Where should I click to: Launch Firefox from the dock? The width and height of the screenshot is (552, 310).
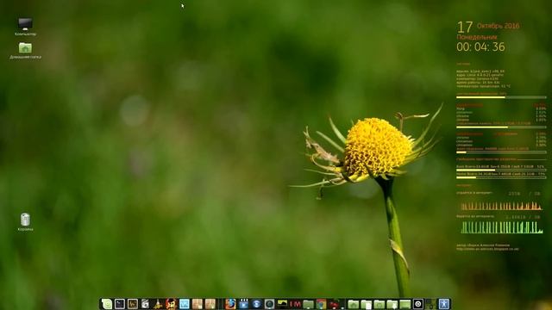click(230, 304)
